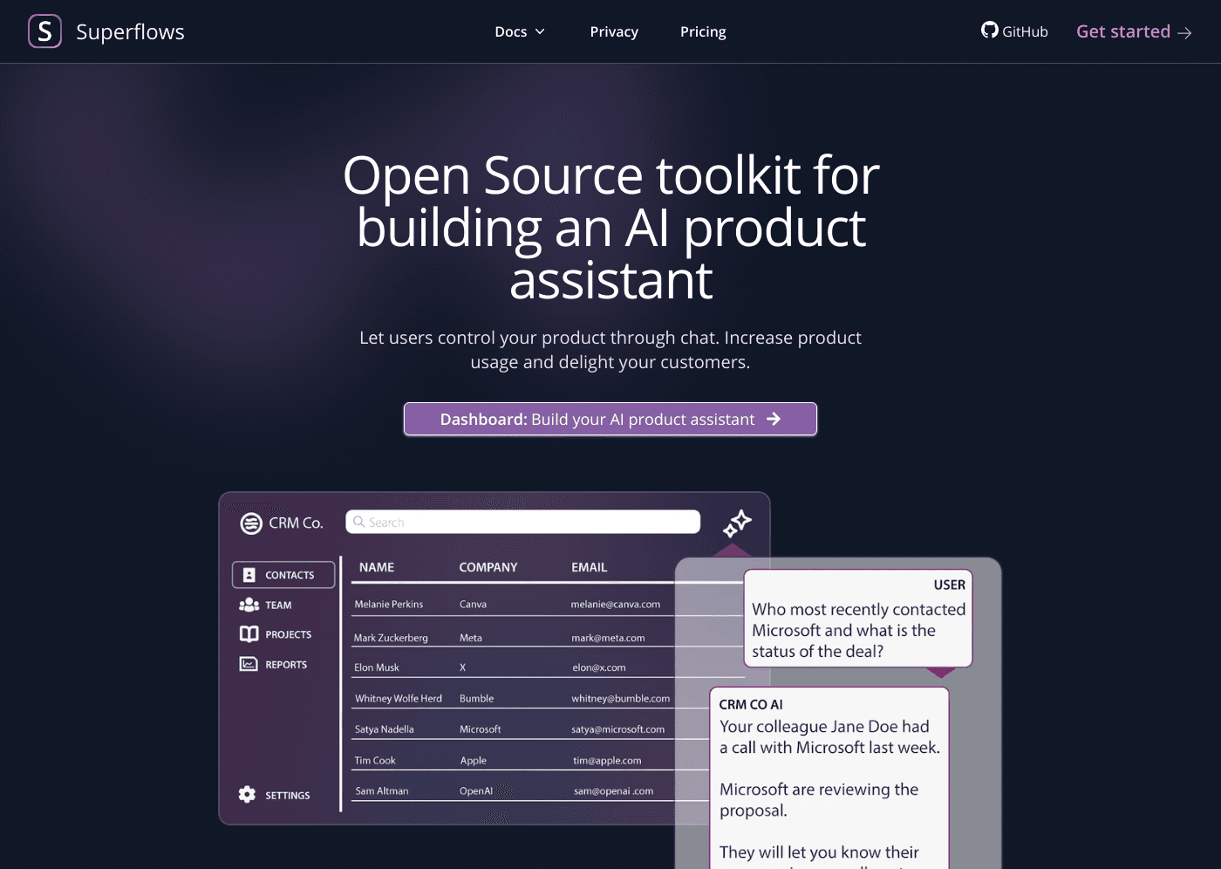Open the Pricing page

703,31
